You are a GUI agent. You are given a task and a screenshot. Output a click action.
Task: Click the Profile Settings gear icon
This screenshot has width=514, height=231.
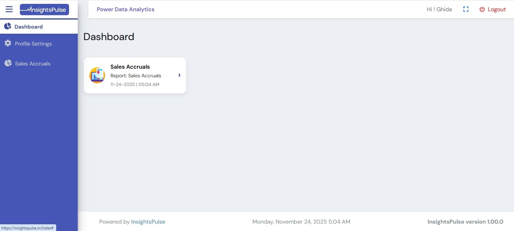[x=8, y=43]
